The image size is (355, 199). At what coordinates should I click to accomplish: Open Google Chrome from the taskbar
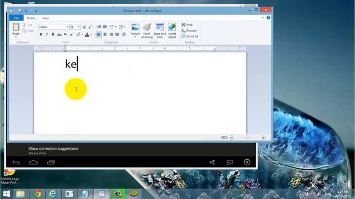(38, 194)
